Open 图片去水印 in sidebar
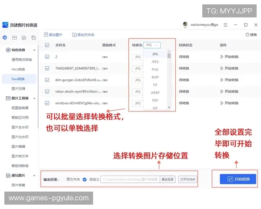 20,127
